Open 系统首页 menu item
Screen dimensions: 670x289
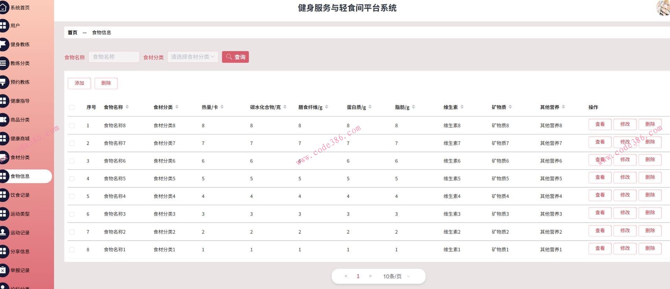(x=20, y=7)
